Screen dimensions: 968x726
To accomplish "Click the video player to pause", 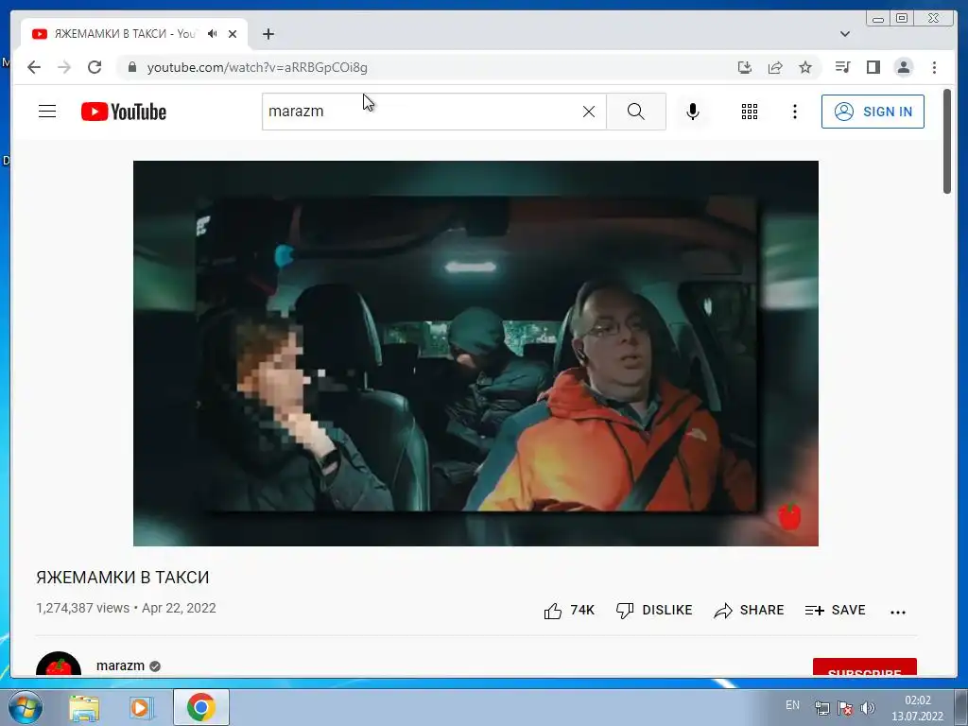I will pyautogui.click(x=475, y=354).
